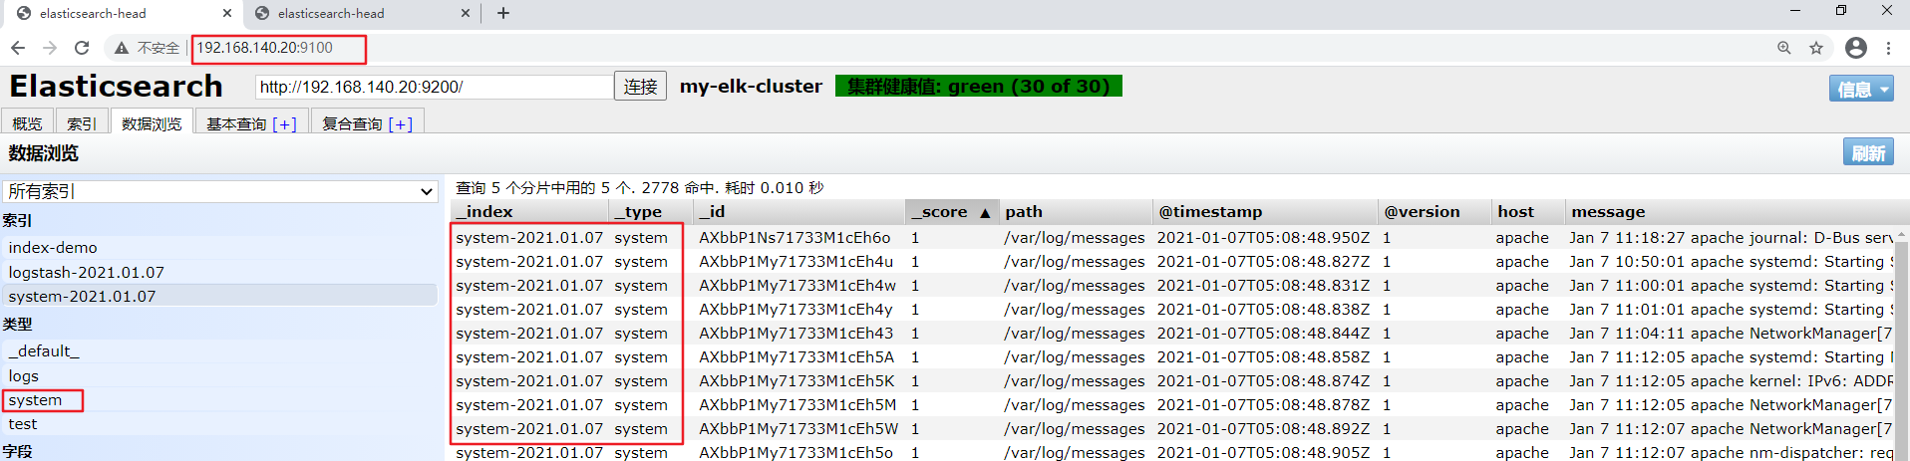Click the not-secure warning icon
The image size is (1910, 461).
tap(122, 48)
